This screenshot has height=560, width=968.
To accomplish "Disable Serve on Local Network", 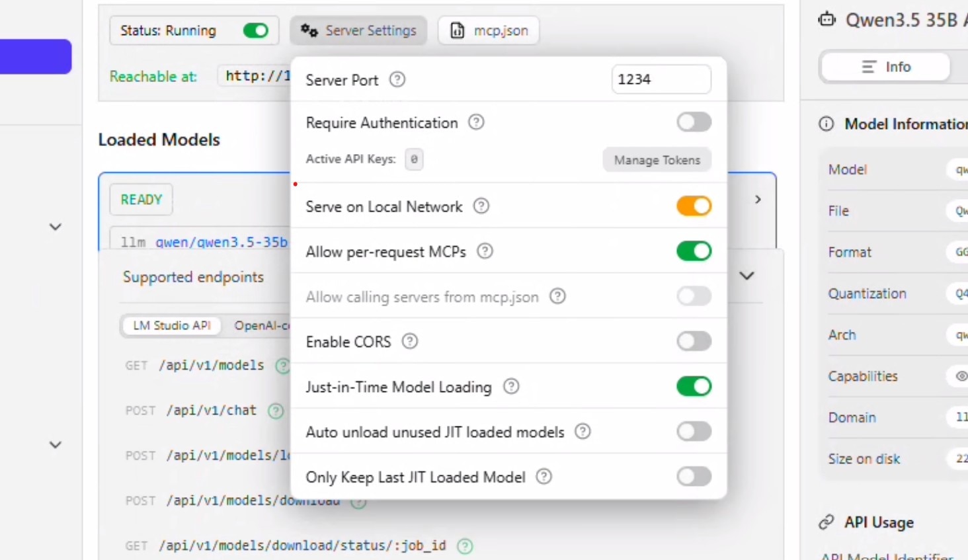I will (693, 206).
